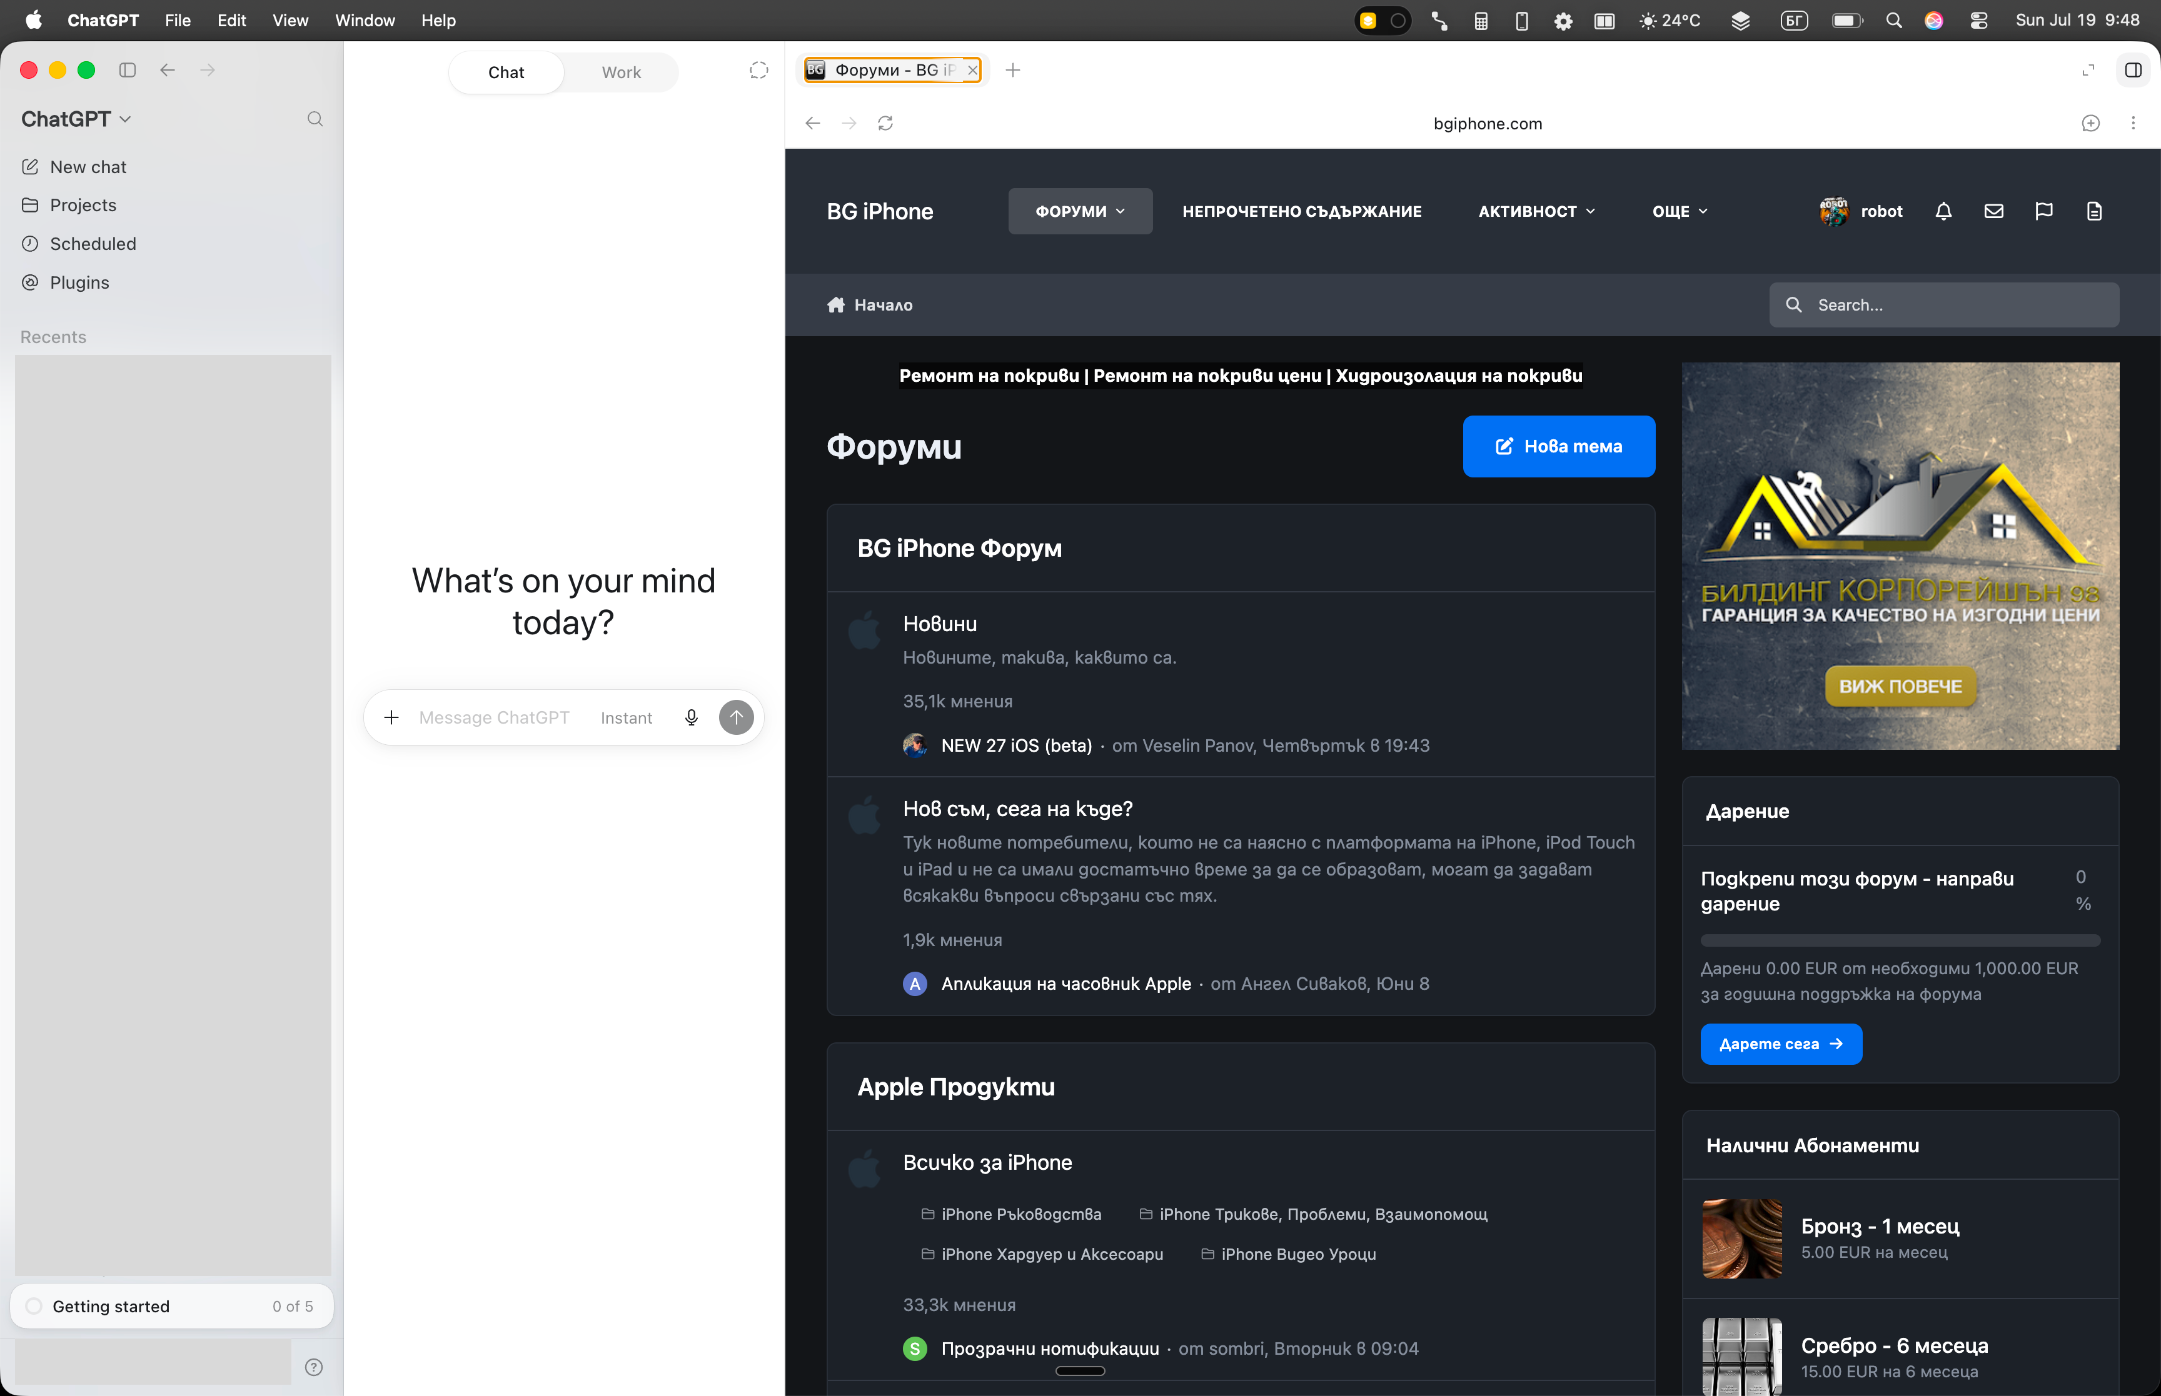This screenshot has width=2161, height=1396.
Task: Click the donation progress bar
Action: tap(1900, 940)
